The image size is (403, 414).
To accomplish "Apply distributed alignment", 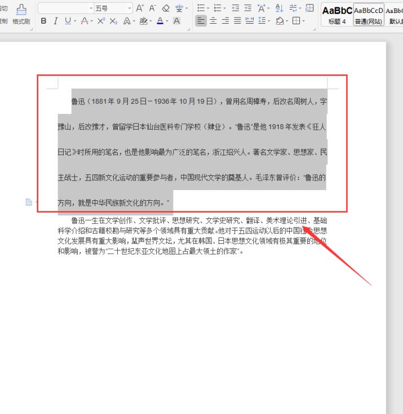I will point(250,21).
